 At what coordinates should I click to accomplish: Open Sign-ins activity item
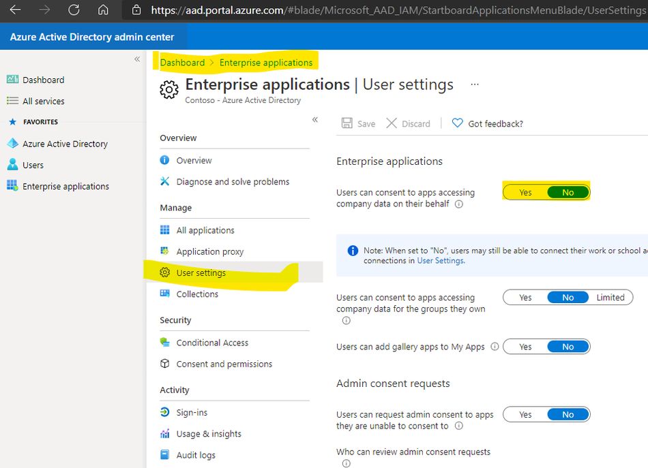[192, 412]
